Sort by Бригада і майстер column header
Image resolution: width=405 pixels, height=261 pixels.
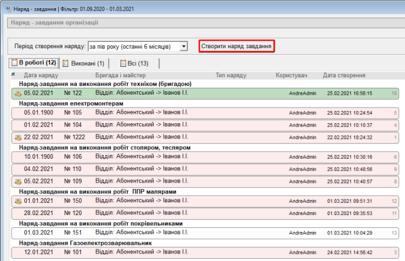(x=120, y=76)
